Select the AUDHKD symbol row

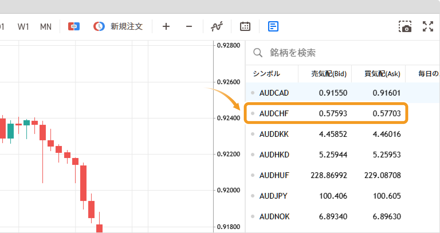pyautogui.click(x=343, y=155)
